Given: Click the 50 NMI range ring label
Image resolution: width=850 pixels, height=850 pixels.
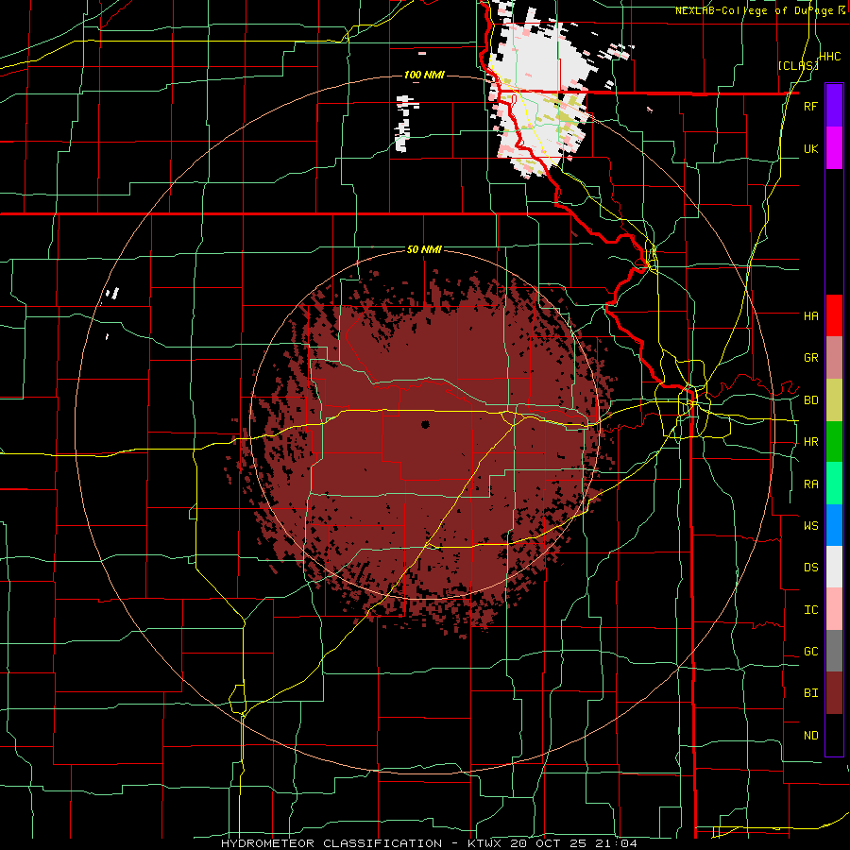Looking at the screenshot, I should point(424,249).
